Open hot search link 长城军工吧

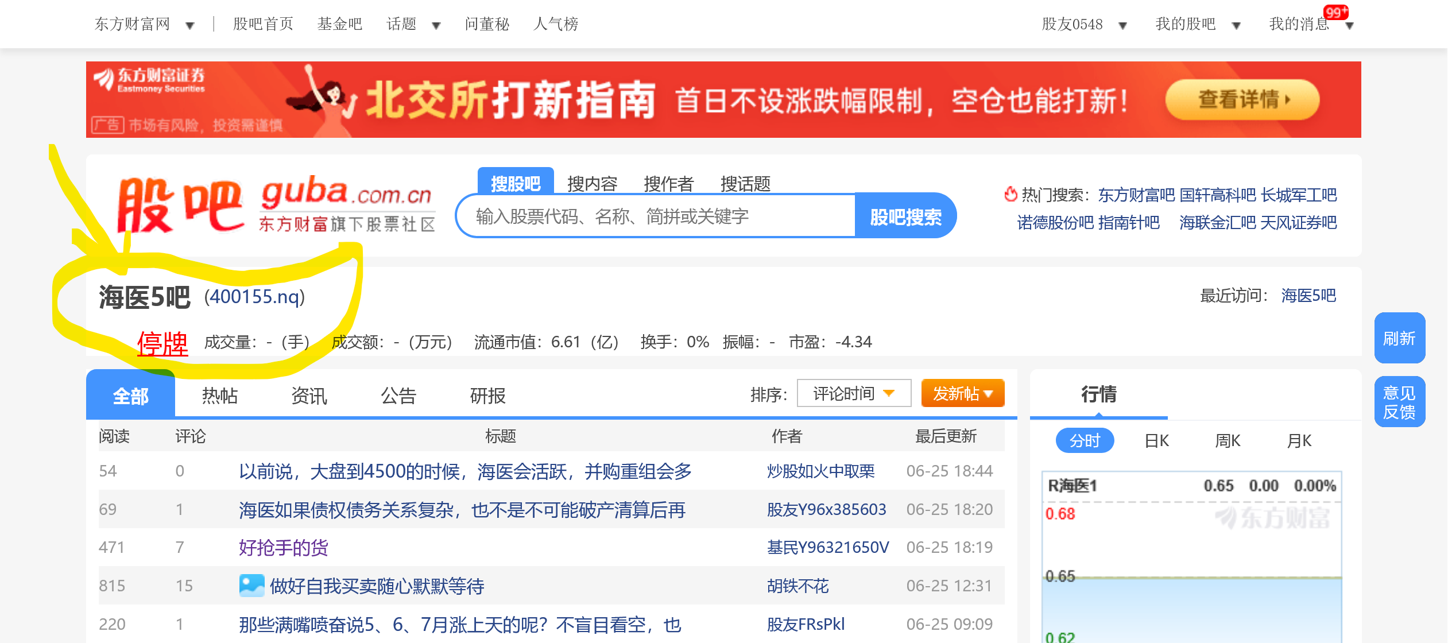point(1299,195)
